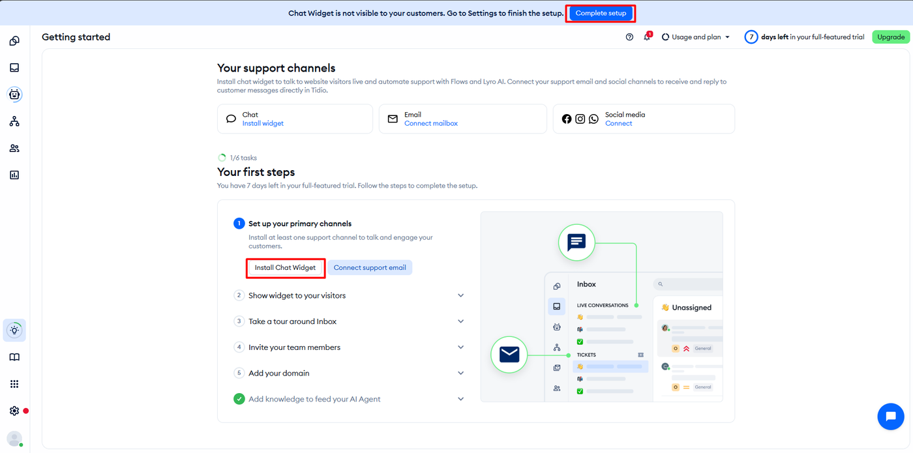Image resolution: width=913 pixels, height=453 pixels.
Task: Open the Usage and plan dropdown
Action: 696,37
